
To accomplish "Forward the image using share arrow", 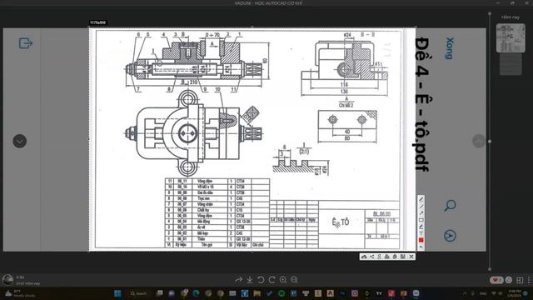I will (x=239, y=280).
